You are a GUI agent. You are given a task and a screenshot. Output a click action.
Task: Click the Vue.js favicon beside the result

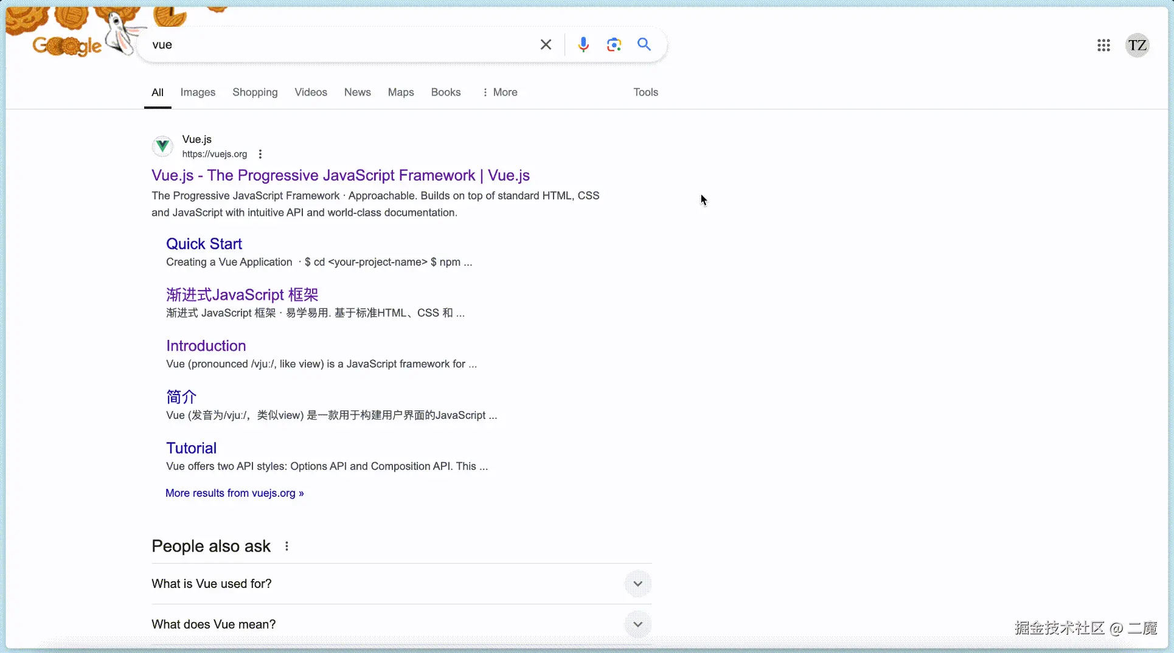click(x=162, y=146)
